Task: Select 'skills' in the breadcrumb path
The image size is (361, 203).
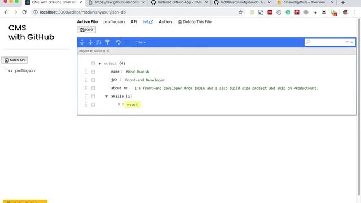Action: [x=98, y=51]
